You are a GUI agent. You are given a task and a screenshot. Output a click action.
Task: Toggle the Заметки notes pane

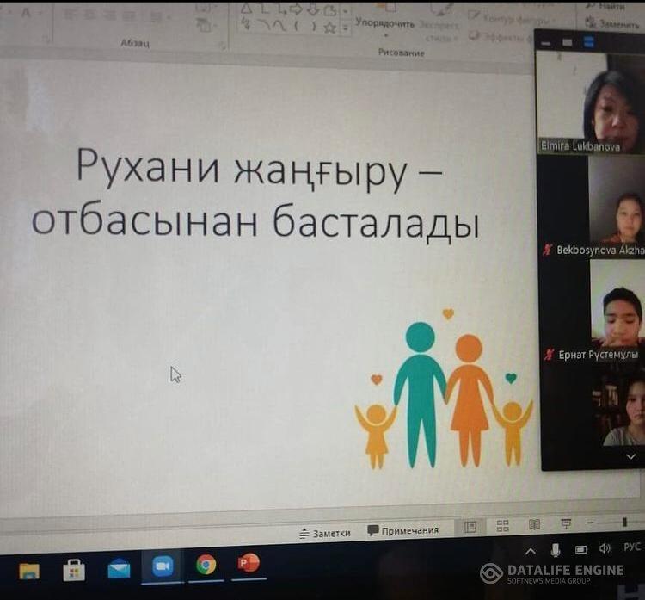pyautogui.click(x=325, y=534)
